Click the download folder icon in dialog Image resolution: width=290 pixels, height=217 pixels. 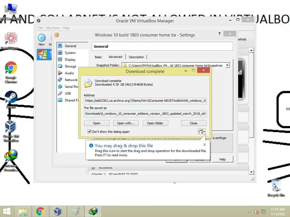[88, 83]
